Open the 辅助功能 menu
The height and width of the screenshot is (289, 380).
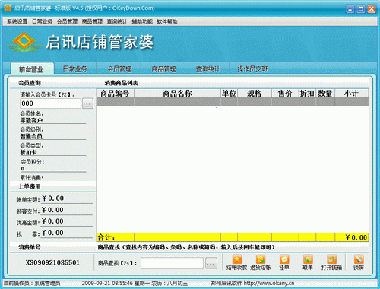pyautogui.click(x=142, y=21)
